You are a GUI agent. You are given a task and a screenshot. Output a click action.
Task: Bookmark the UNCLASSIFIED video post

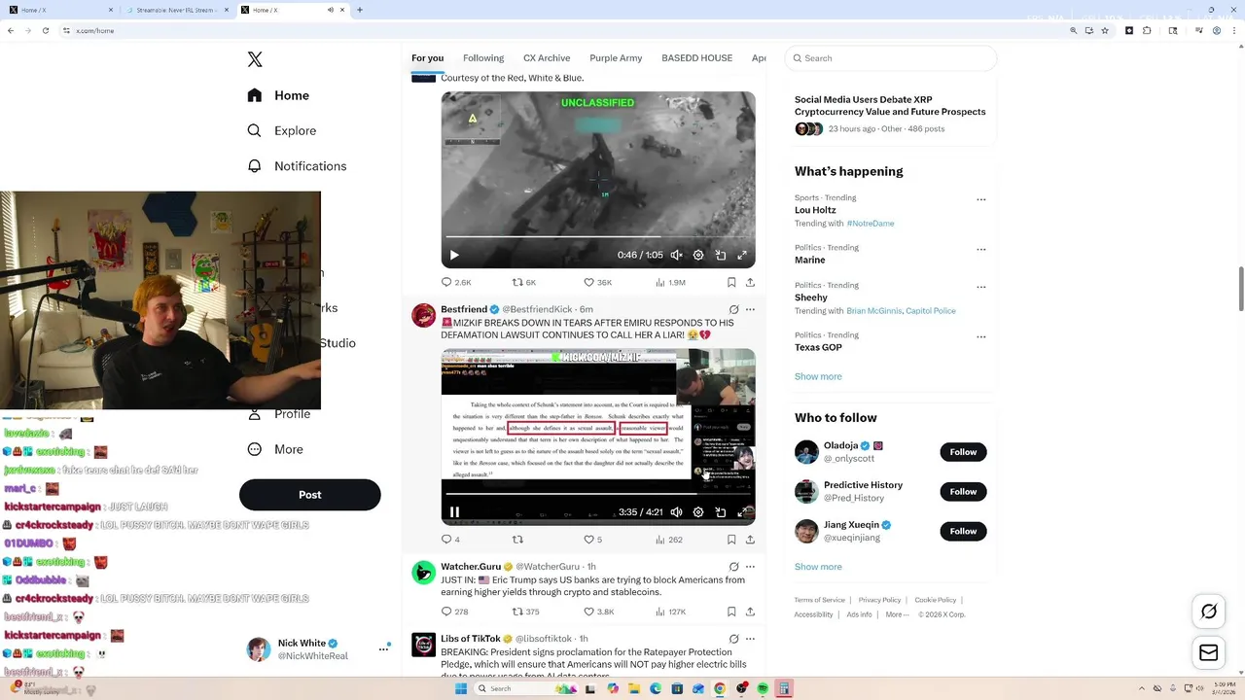(x=731, y=282)
